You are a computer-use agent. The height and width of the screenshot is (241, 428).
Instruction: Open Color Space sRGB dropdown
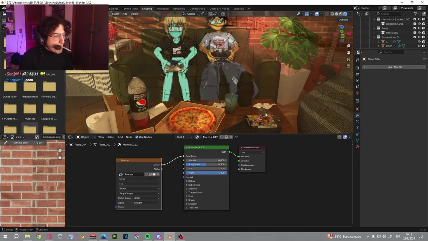click(x=146, y=198)
